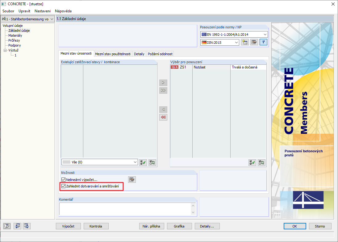Select reinforcement item 1 in the tree
Viewport: 338px width, 242px height.
(15, 55)
